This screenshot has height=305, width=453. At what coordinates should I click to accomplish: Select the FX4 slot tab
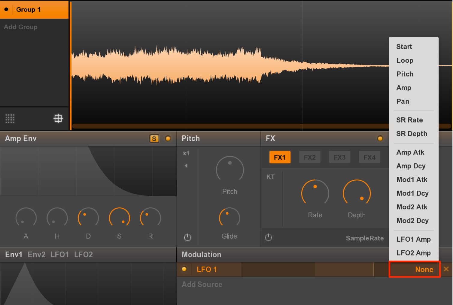tap(369, 157)
